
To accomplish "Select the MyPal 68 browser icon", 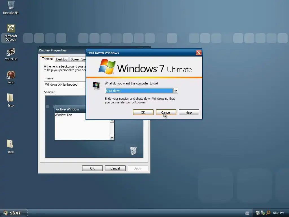I will click(x=11, y=54).
